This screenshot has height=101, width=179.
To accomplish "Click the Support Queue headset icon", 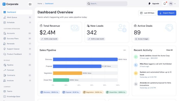I will (x=5, y=49).
